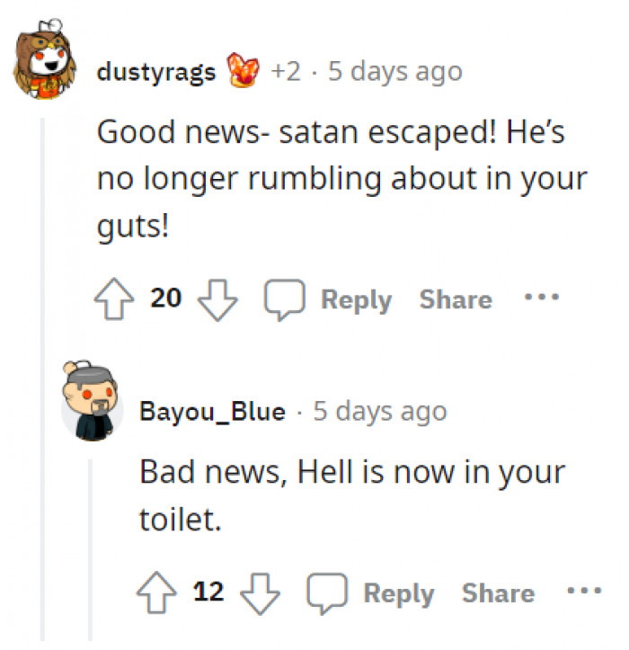
Task: Open the dustyrags username link
Action: [x=156, y=72]
